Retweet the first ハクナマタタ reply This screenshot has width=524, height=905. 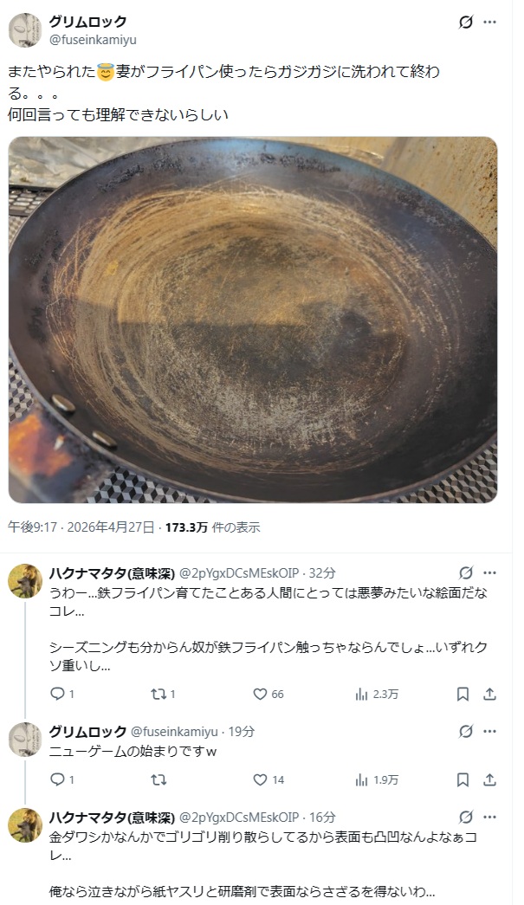(x=163, y=694)
